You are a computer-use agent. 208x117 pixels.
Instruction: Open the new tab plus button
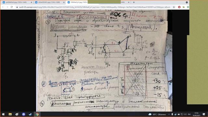coord(134,2)
